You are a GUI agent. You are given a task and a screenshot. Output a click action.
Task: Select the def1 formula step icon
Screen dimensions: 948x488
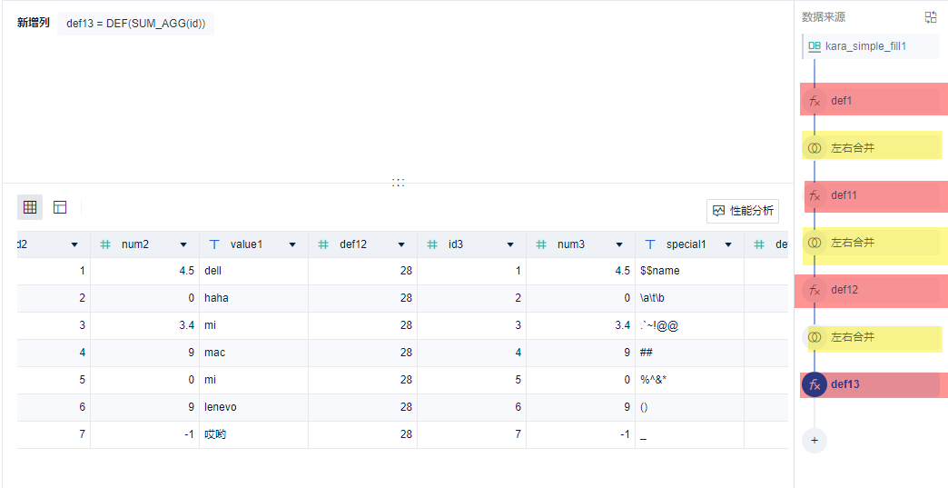point(815,101)
